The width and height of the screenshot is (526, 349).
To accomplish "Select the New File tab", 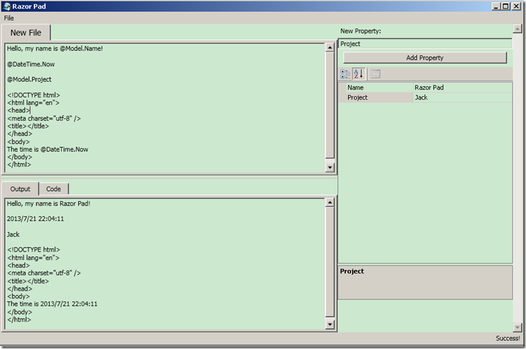I will click(26, 33).
